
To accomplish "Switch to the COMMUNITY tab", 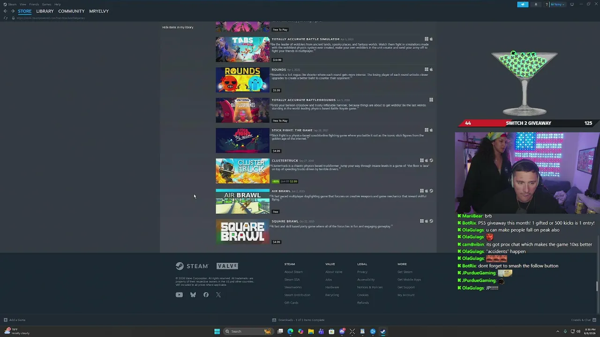I will point(71,11).
